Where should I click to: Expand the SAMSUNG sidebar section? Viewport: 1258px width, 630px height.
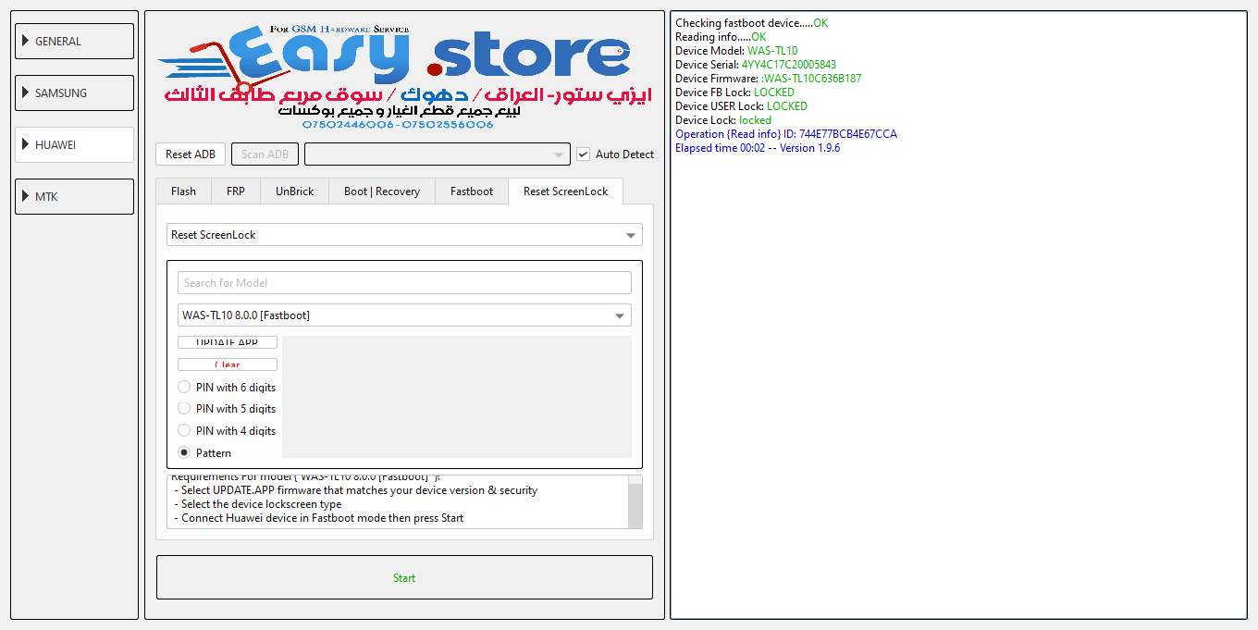(74, 93)
